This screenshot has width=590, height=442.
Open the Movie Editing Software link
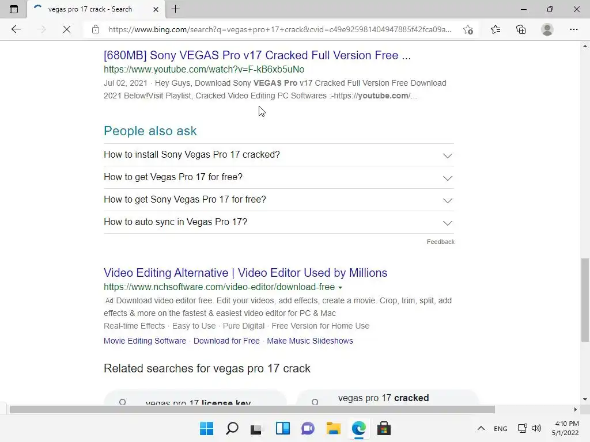[x=145, y=341]
